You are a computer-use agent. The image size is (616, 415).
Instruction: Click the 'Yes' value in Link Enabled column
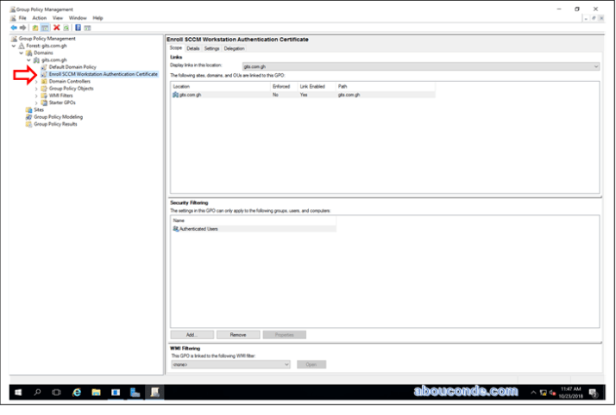(304, 95)
